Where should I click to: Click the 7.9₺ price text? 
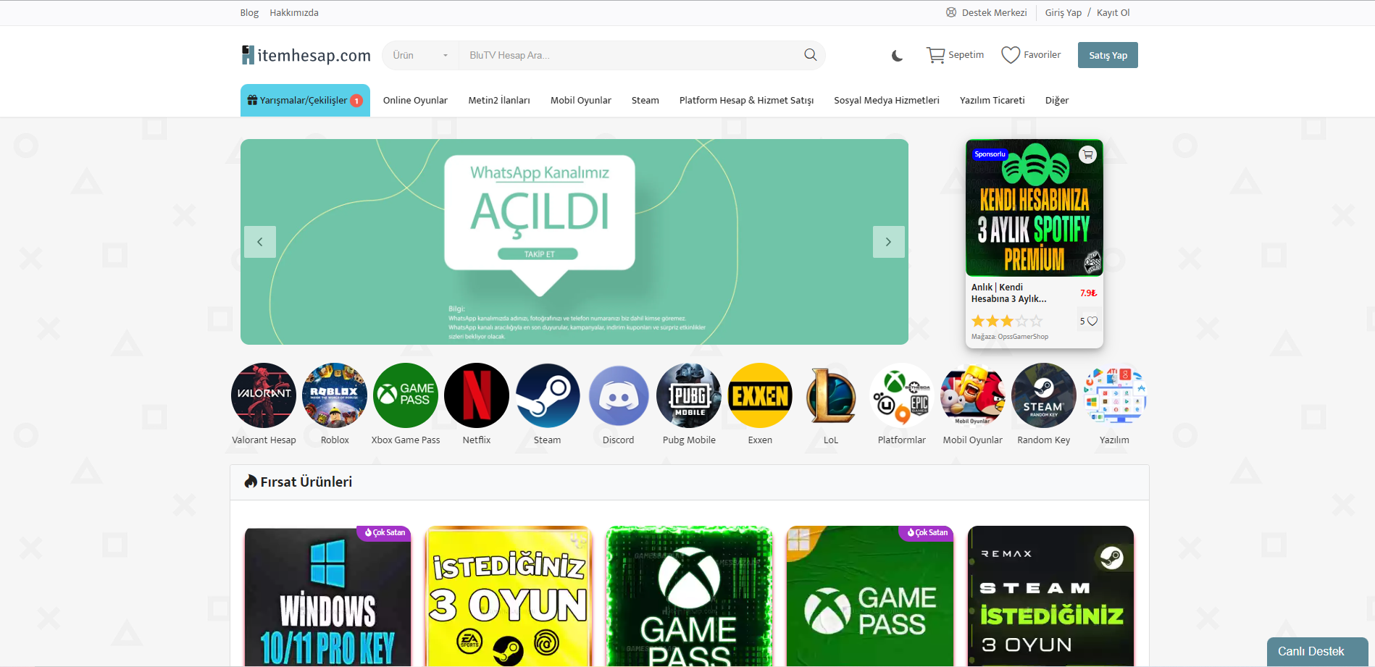(1088, 293)
